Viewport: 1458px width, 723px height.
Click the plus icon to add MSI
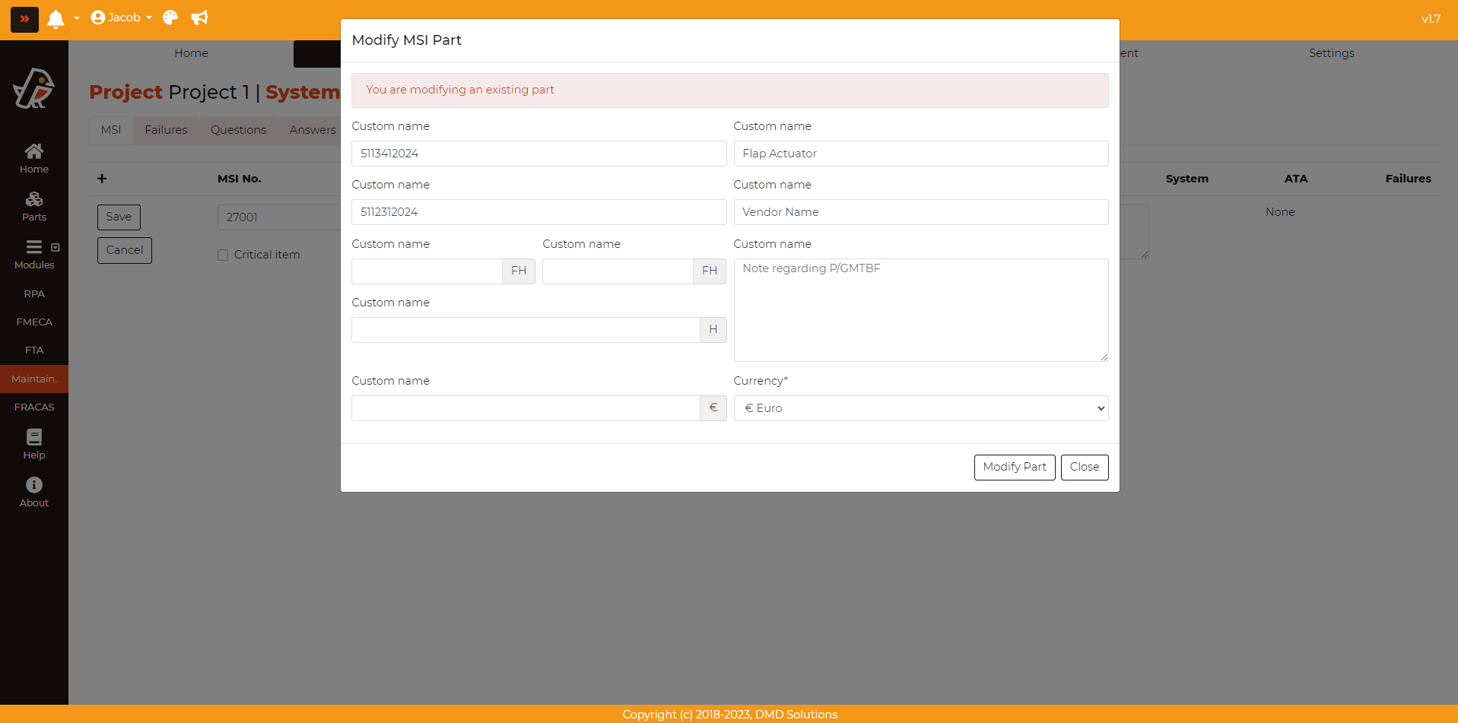point(102,179)
